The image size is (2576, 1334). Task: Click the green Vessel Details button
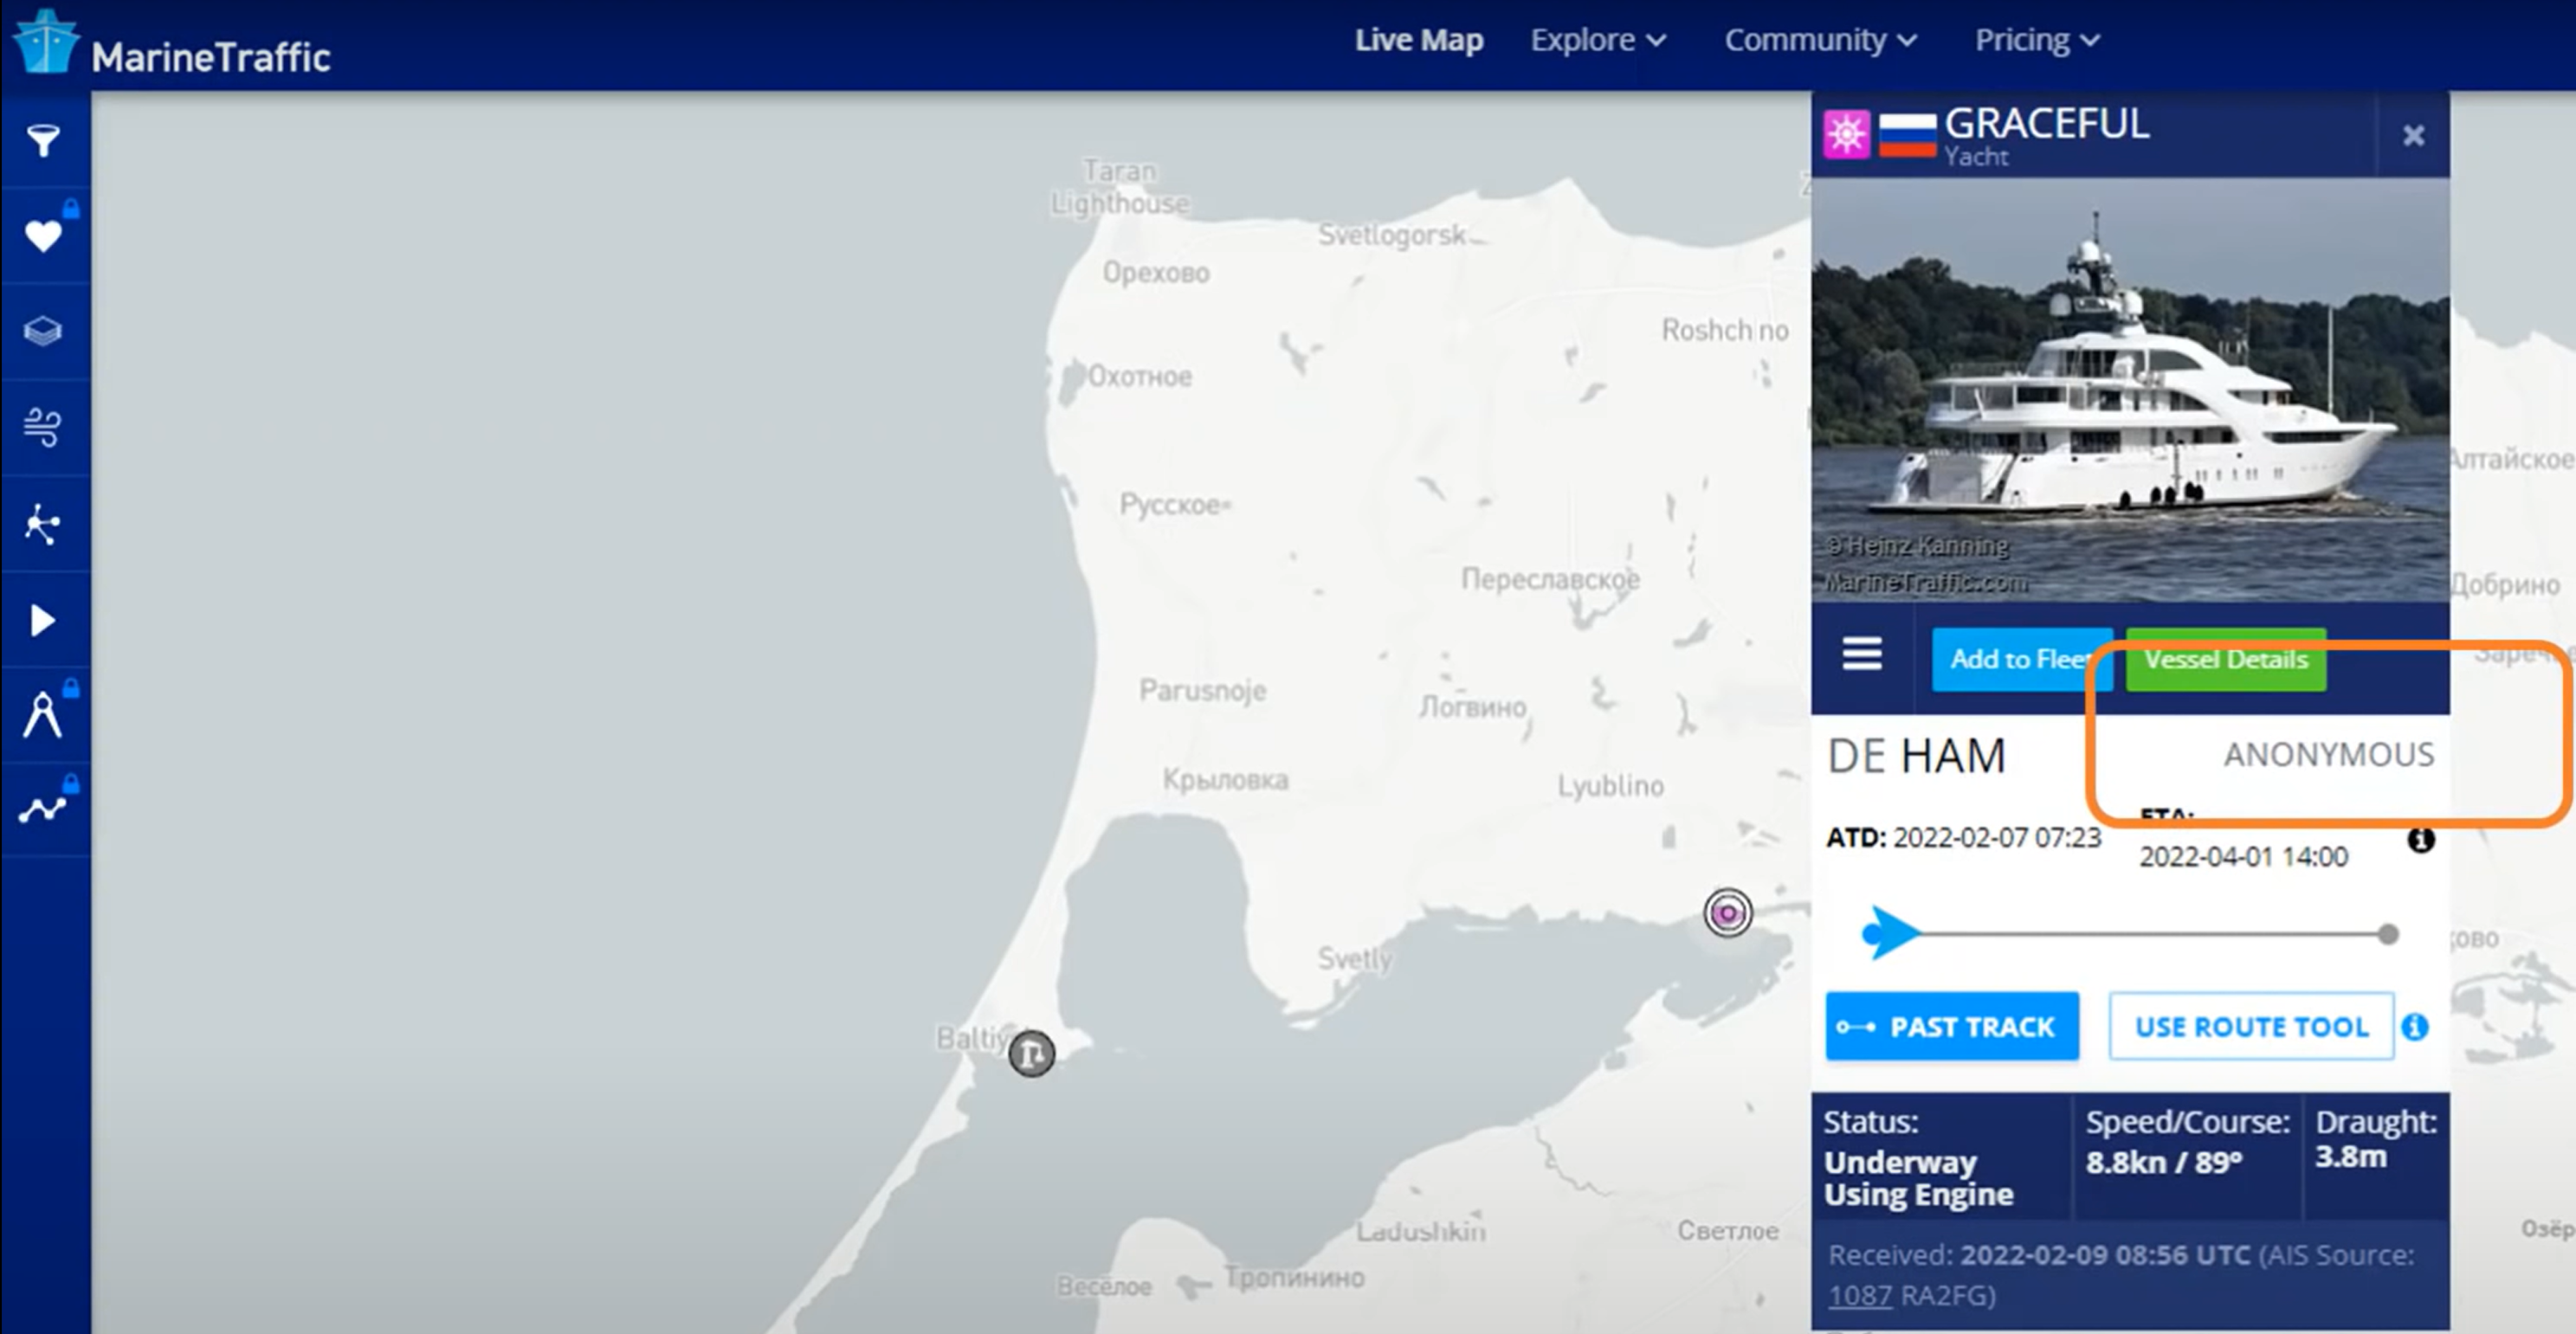(x=2225, y=659)
